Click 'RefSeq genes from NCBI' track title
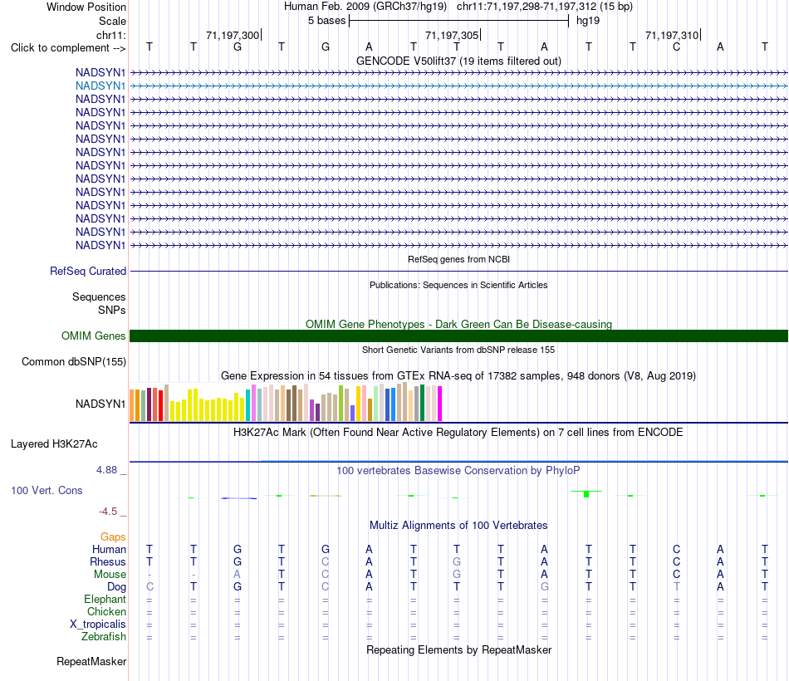789x681 pixels. coord(458,259)
